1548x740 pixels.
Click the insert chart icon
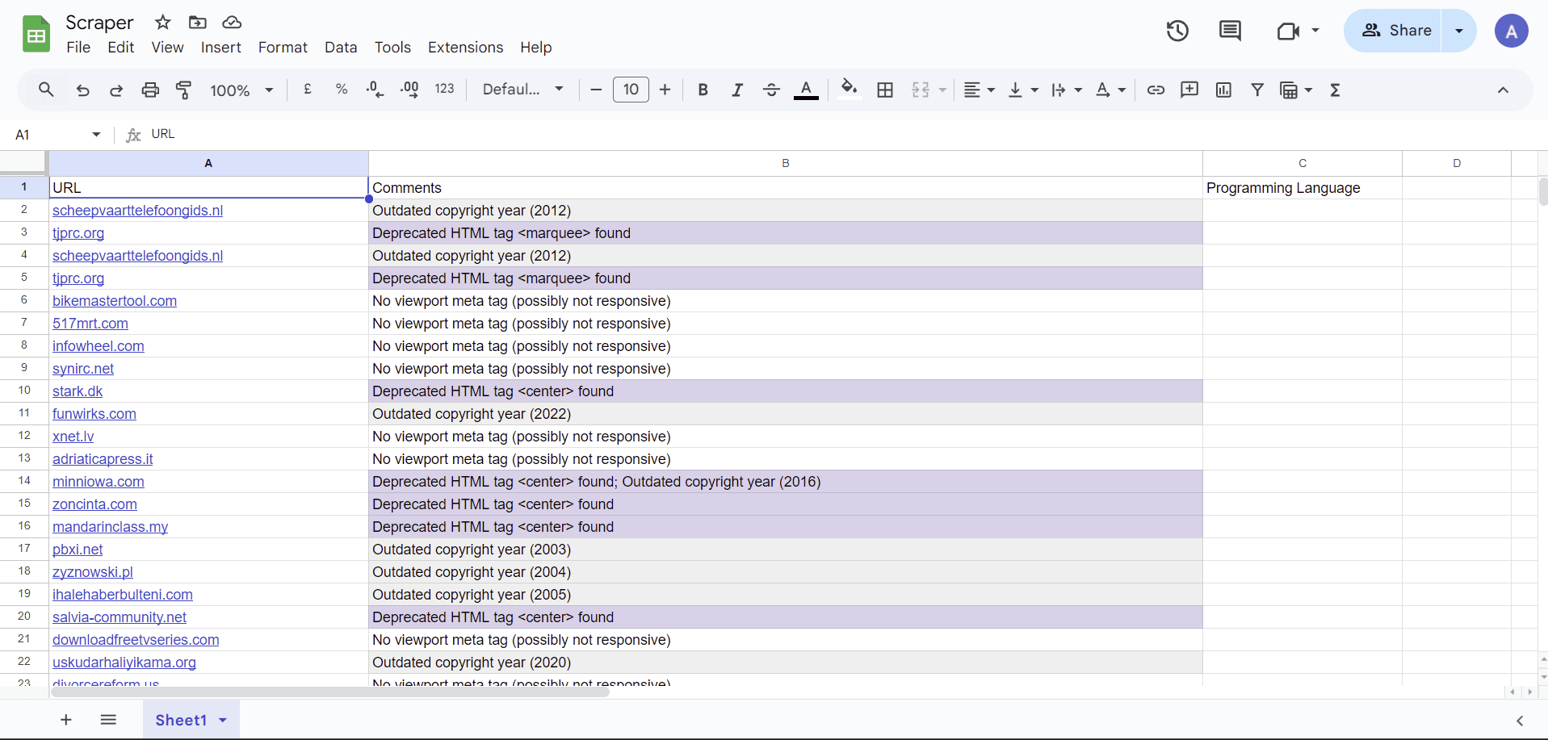[x=1223, y=90]
